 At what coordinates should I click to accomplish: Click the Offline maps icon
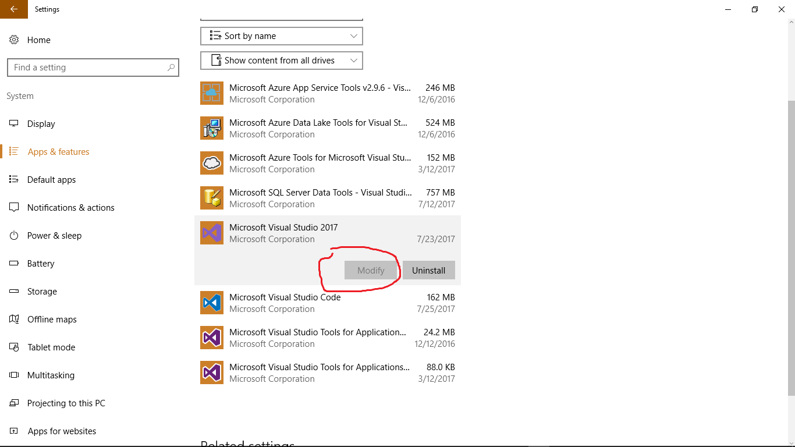tap(14, 319)
